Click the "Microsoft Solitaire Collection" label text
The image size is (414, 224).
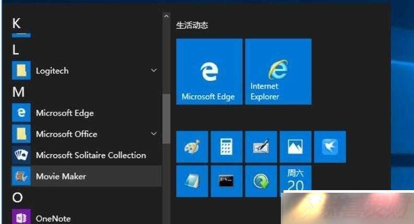91,155
